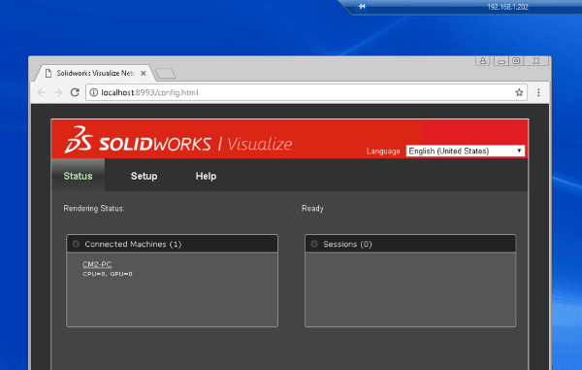The height and width of the screenshot is (370, 582).
Task: Click the browser forward arrow
Action: click(x=58, y=92)
